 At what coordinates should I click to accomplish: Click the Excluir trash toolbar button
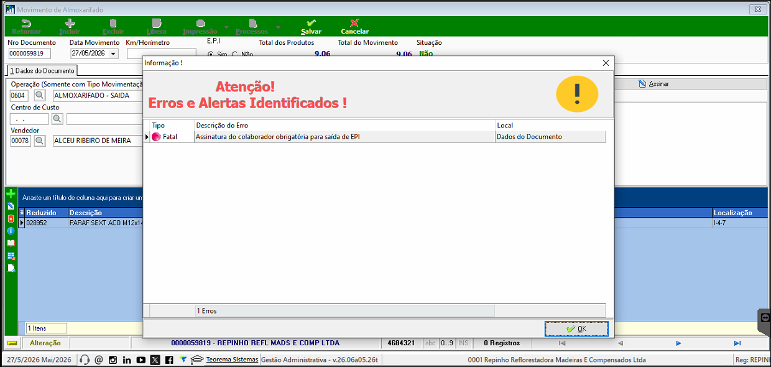coord(113,27)
